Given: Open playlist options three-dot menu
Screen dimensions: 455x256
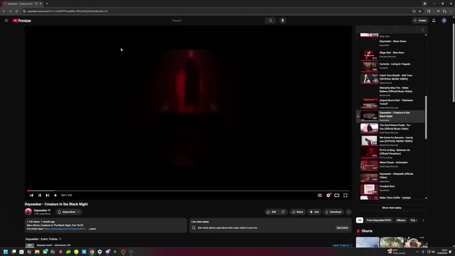Looking at the screenshot, I should 423,30.
